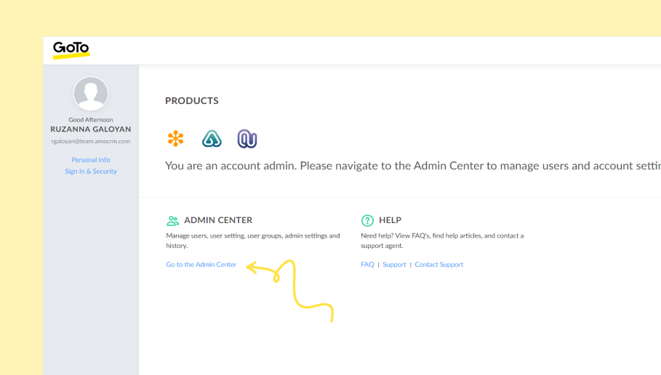Follow the Go to the Admin Center link
661x375 pixels.
tap(201, 265)
